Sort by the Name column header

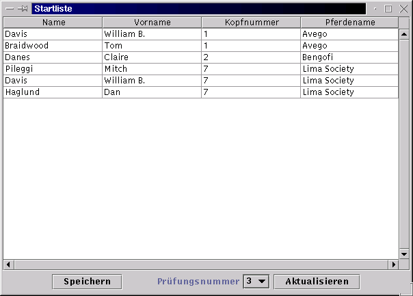pos(53,23)
